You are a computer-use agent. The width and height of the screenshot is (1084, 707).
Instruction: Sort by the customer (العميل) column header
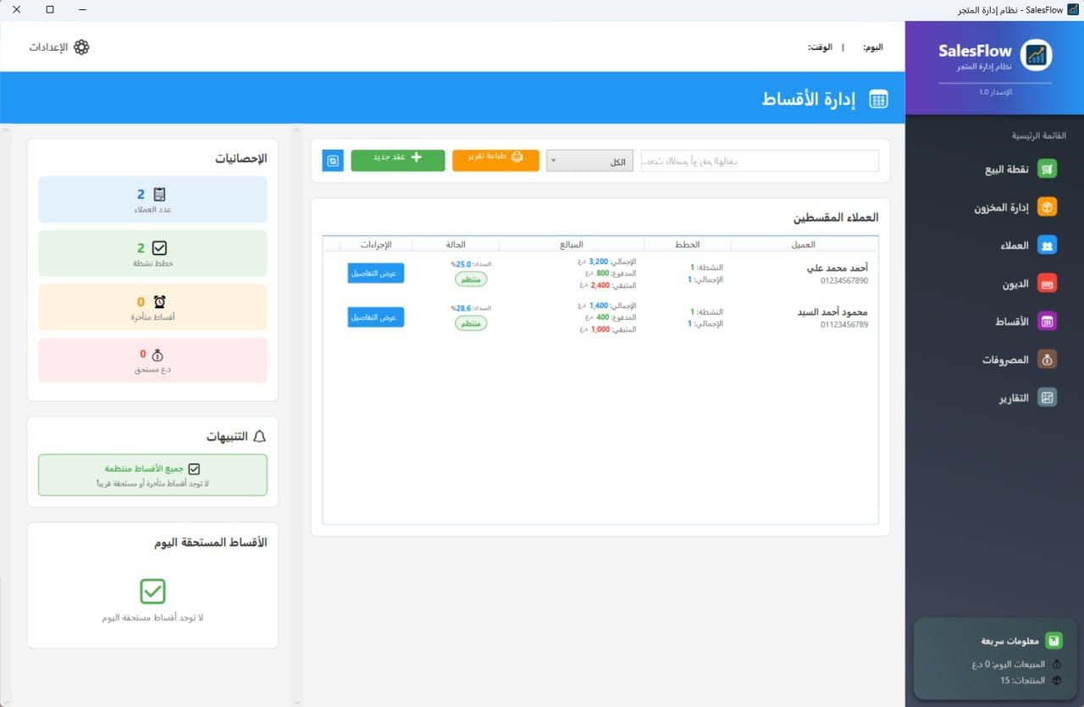[x=804, y=245]
